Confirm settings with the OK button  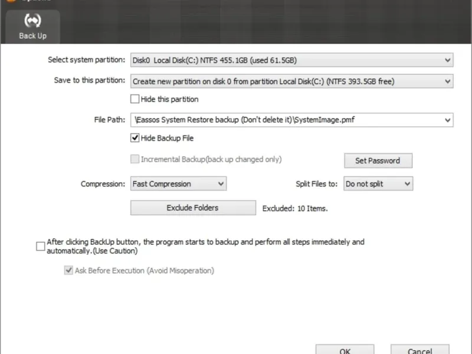click(x=345, y=350)
